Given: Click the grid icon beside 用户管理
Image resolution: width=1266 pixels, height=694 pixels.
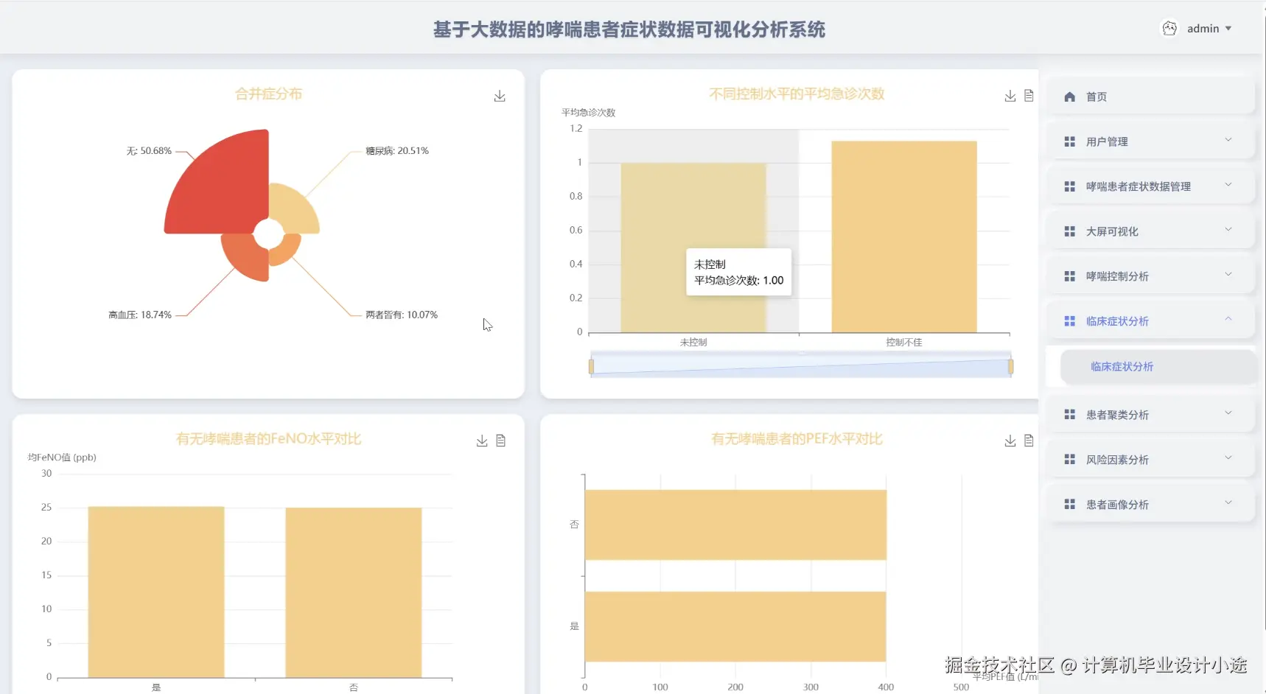Looking at the screenshot, I should coord(1069,141).
